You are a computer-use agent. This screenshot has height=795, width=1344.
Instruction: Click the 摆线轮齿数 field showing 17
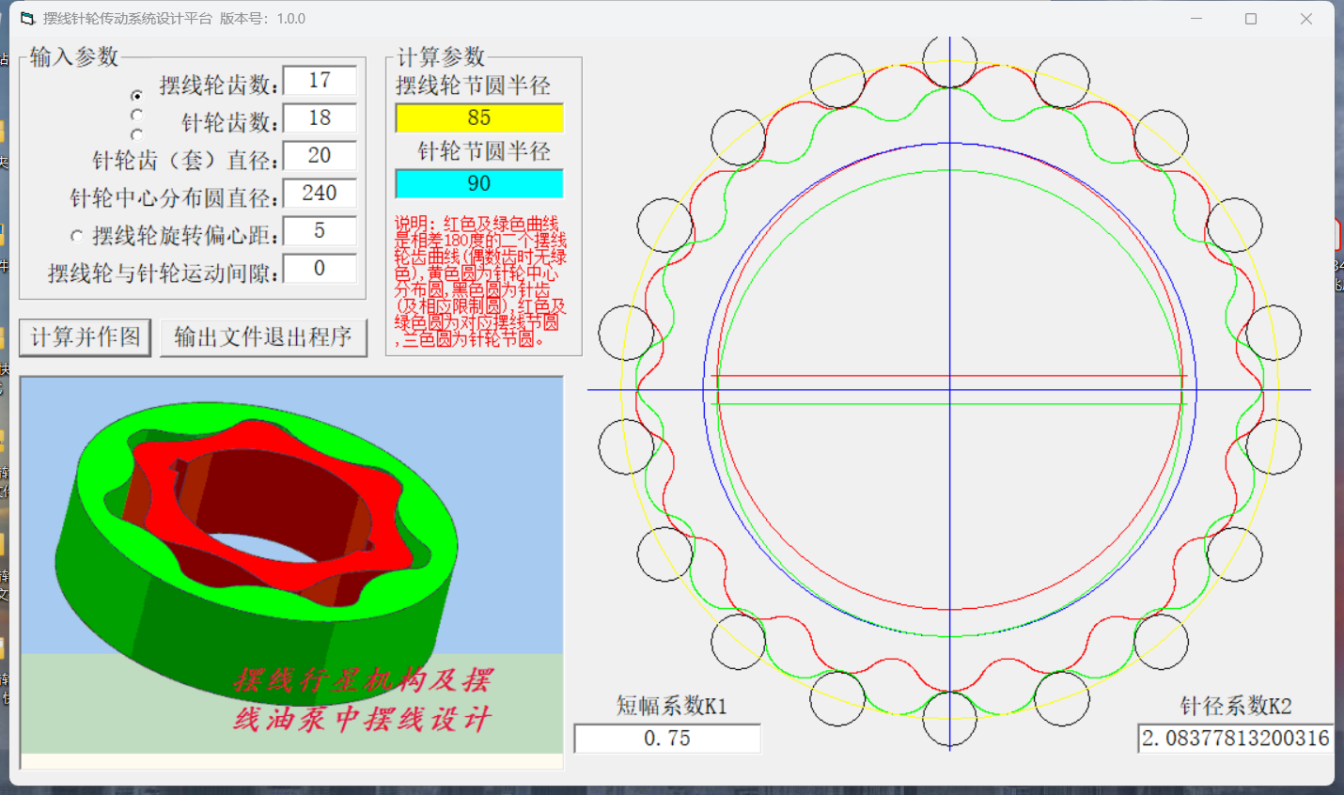pos(320,81)
